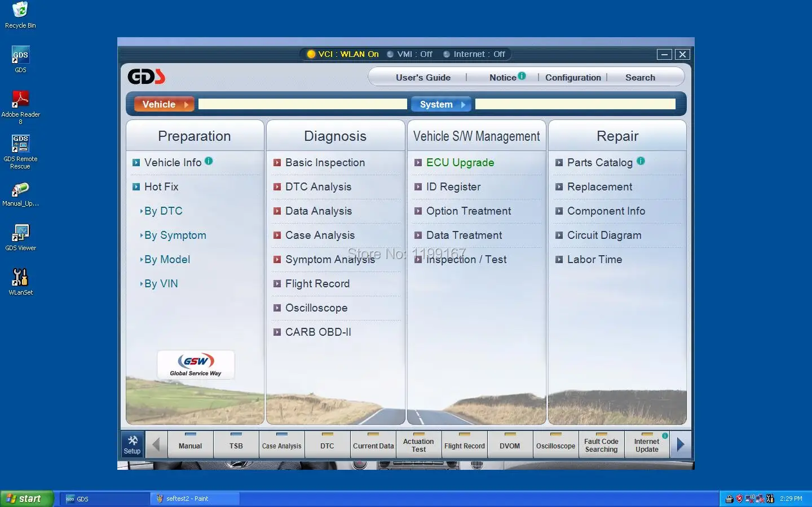Open ID Register under Vehicle S/W Management
Screen dimensions: 812x507
pyautogui.click(x=453, y=187)
